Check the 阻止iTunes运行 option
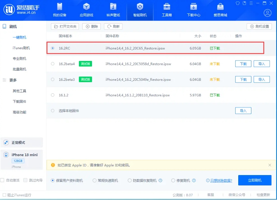 [4, 195]
